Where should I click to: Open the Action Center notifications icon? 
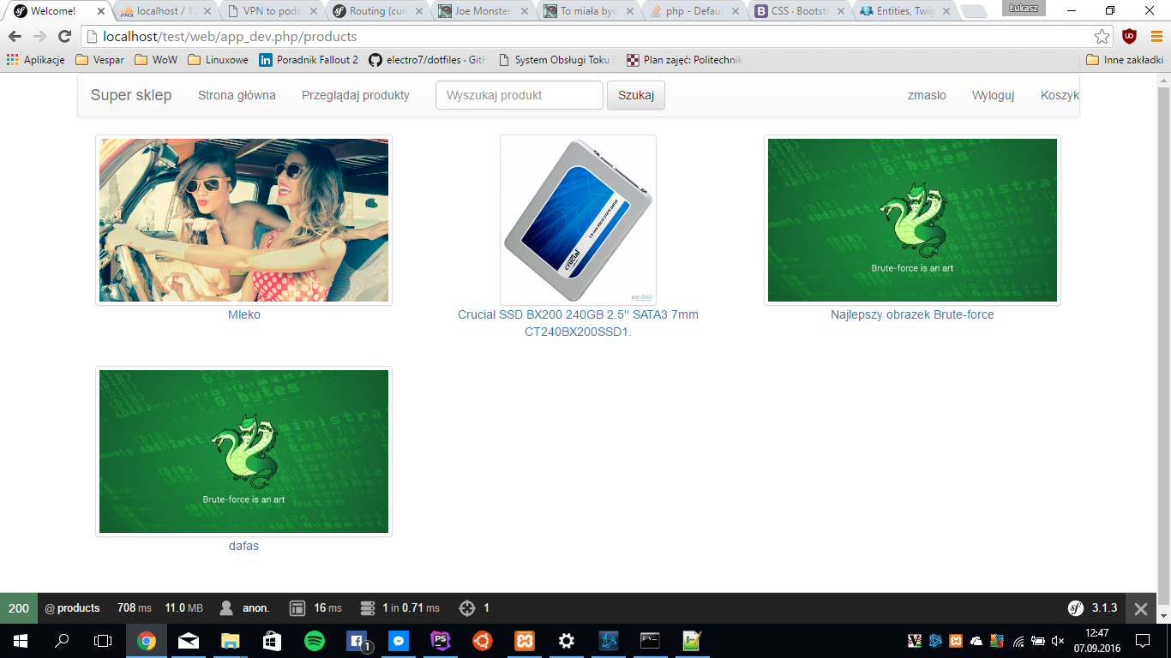click(x=1143, y=640)
